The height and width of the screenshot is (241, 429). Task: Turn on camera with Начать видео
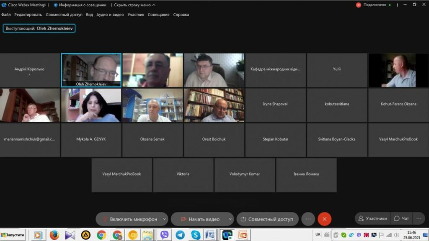[x=200, y=219]
